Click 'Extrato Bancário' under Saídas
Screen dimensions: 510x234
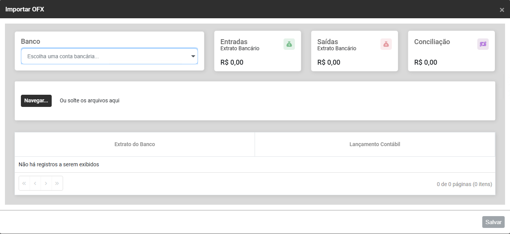click(x=337, y=49)
